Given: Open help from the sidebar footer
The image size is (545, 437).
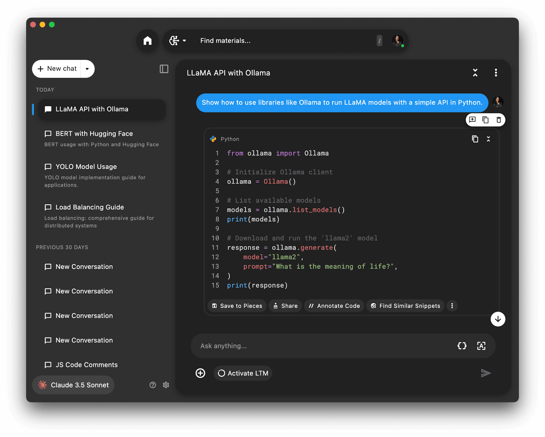Looking at the screenshot, I should (153, 385).
